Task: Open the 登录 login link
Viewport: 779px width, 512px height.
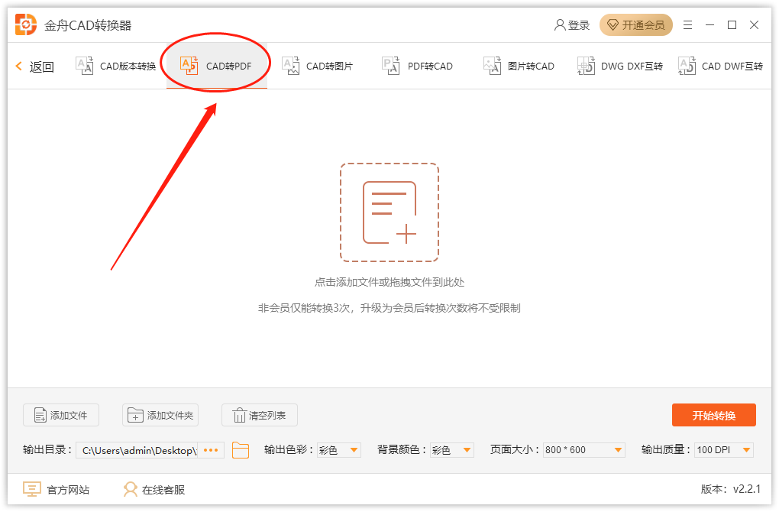Action: pyautogui.click(x=572, y=25)
